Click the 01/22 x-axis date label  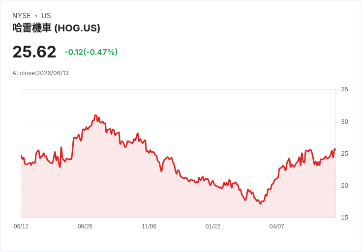point(212,226)
